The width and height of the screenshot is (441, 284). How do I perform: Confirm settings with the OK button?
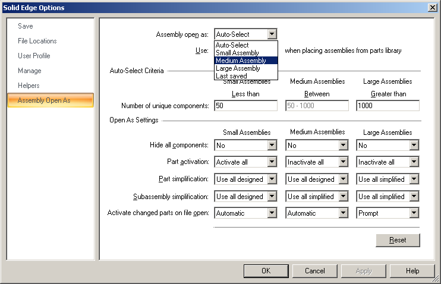(266, 271)
